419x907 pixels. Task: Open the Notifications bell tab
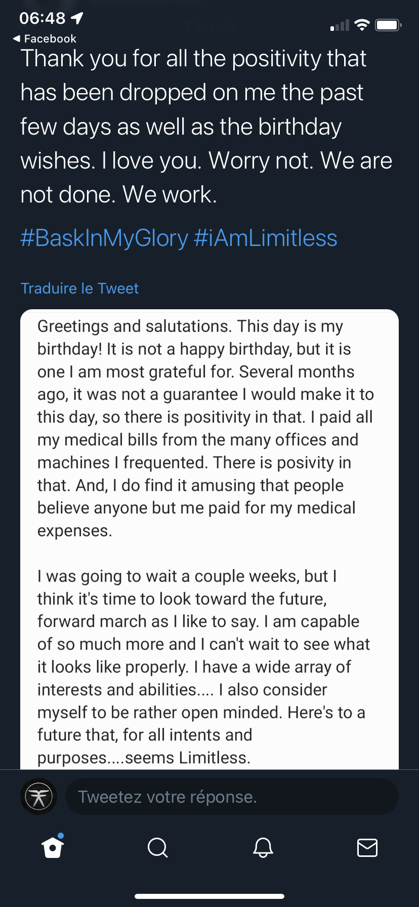pos(263,847)
